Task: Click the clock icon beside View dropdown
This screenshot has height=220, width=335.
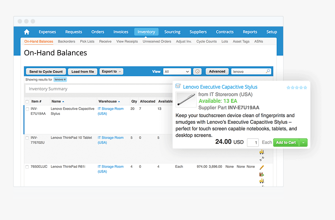Action: [x=197, y=71]
